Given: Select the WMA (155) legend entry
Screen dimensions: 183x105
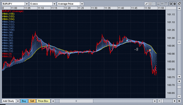Looking at the screenshot, I should [8, 17].
